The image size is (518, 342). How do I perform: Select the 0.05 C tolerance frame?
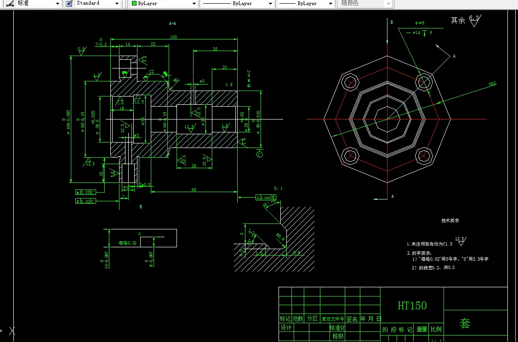pyautogui.click(x=85, y=192)
